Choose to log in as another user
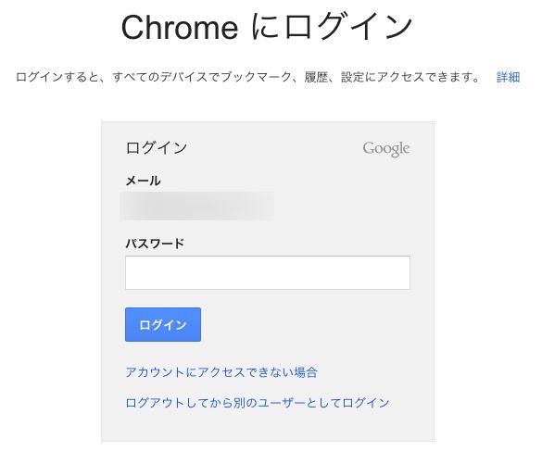 [x=258, y=403]
